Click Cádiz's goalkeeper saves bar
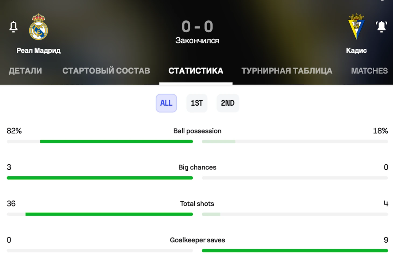This screenshot has width=393, height=259. 295,251
